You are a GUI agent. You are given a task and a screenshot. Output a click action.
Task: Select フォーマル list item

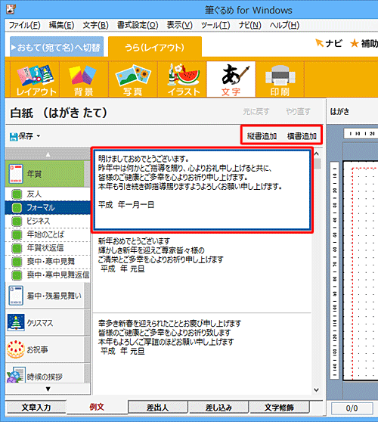click(x=48, y=207)
